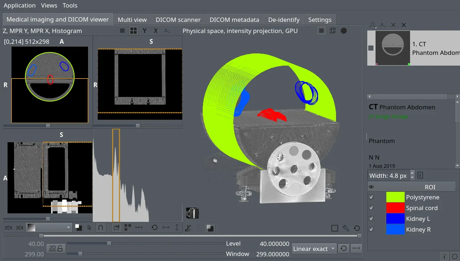Activate the arch-shaped tool button
The width and height of the screenshot is (460, 261).
101,227
